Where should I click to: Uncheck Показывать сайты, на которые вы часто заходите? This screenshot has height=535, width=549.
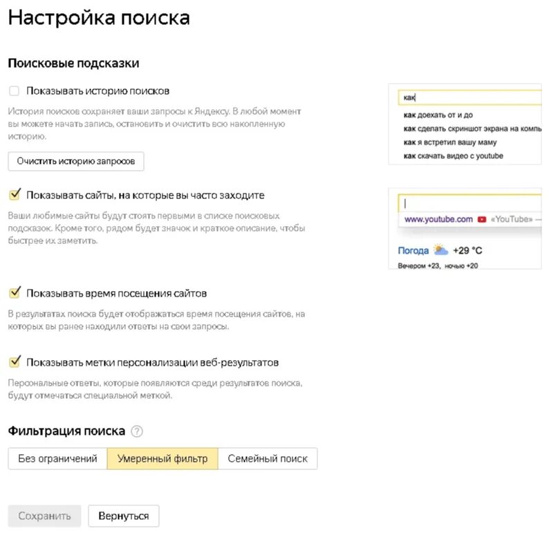point(15,196)
